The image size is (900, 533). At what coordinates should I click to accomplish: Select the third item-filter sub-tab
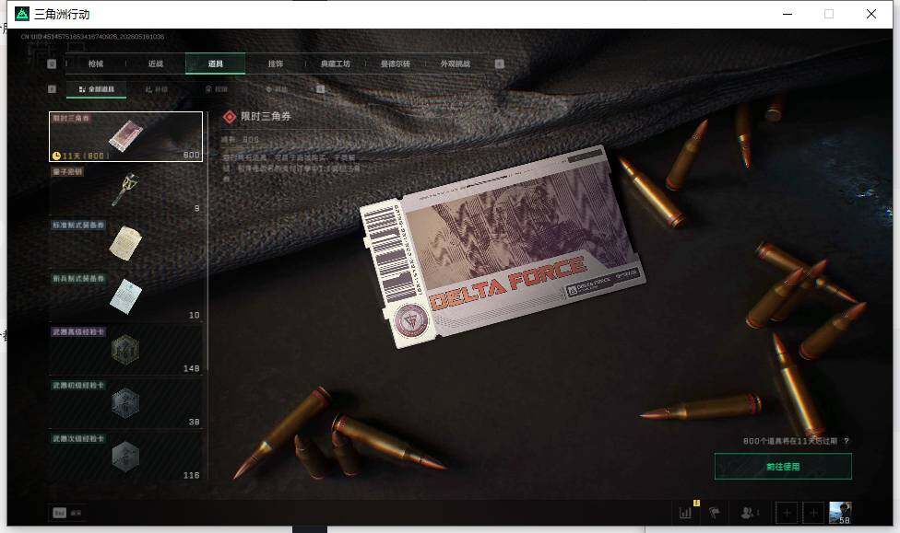(x=217, y=89)
